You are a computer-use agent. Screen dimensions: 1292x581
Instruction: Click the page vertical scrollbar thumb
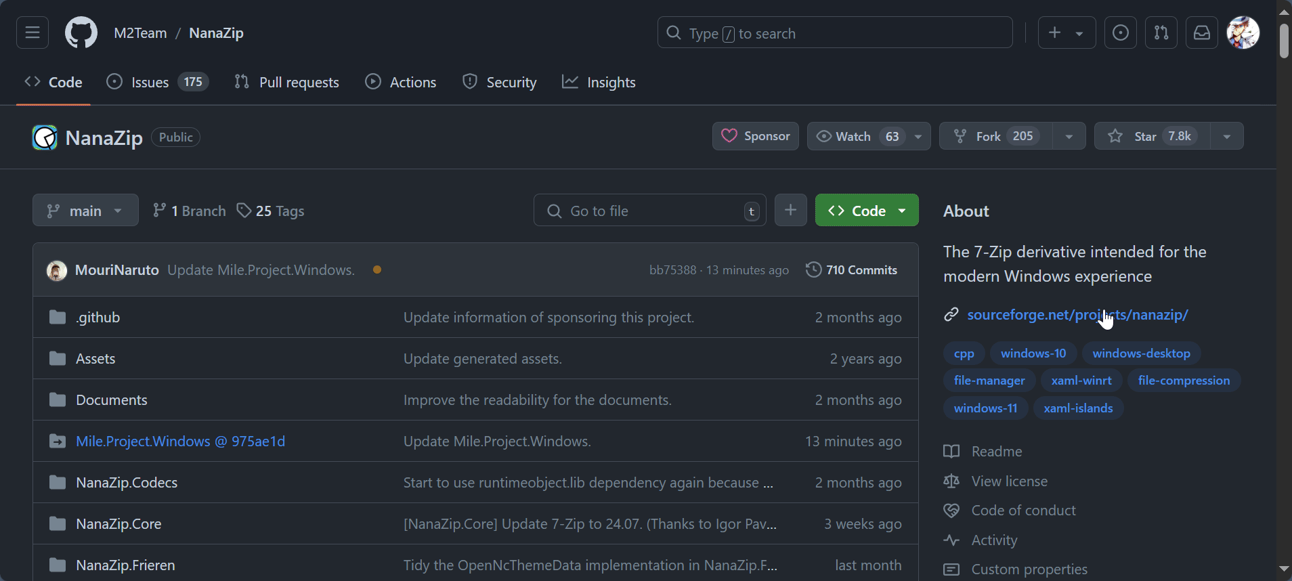click(x=1284, y=41)
